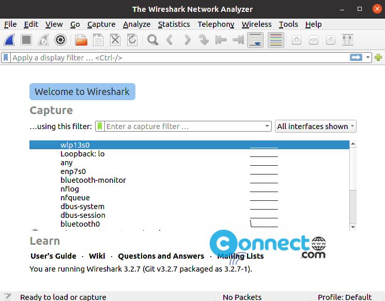Click the Capture section heading
The height and width of the screenshot is (301, 385).
tap(51, 110)
